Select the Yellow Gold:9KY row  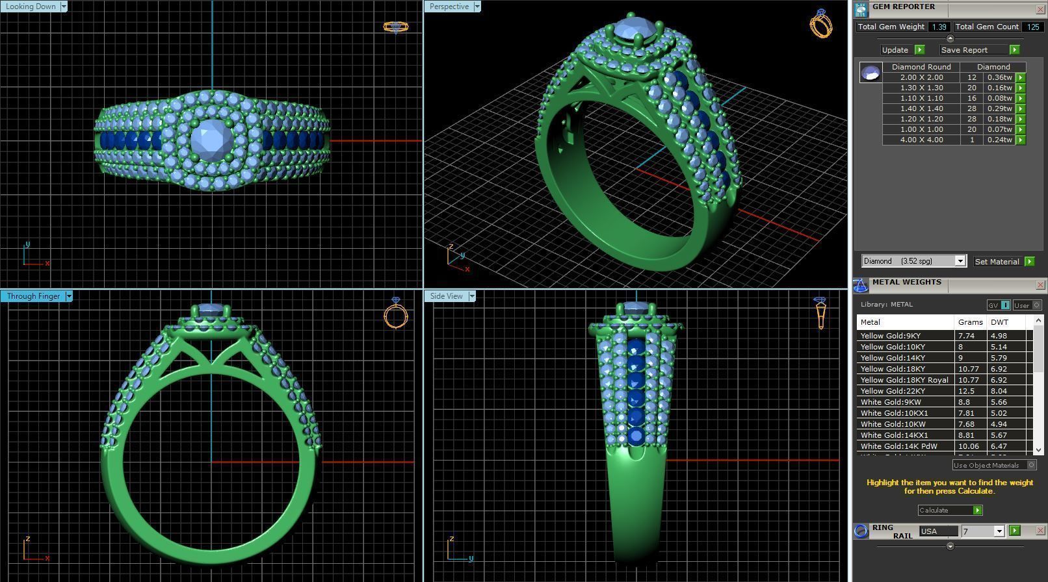click(945, 336)
